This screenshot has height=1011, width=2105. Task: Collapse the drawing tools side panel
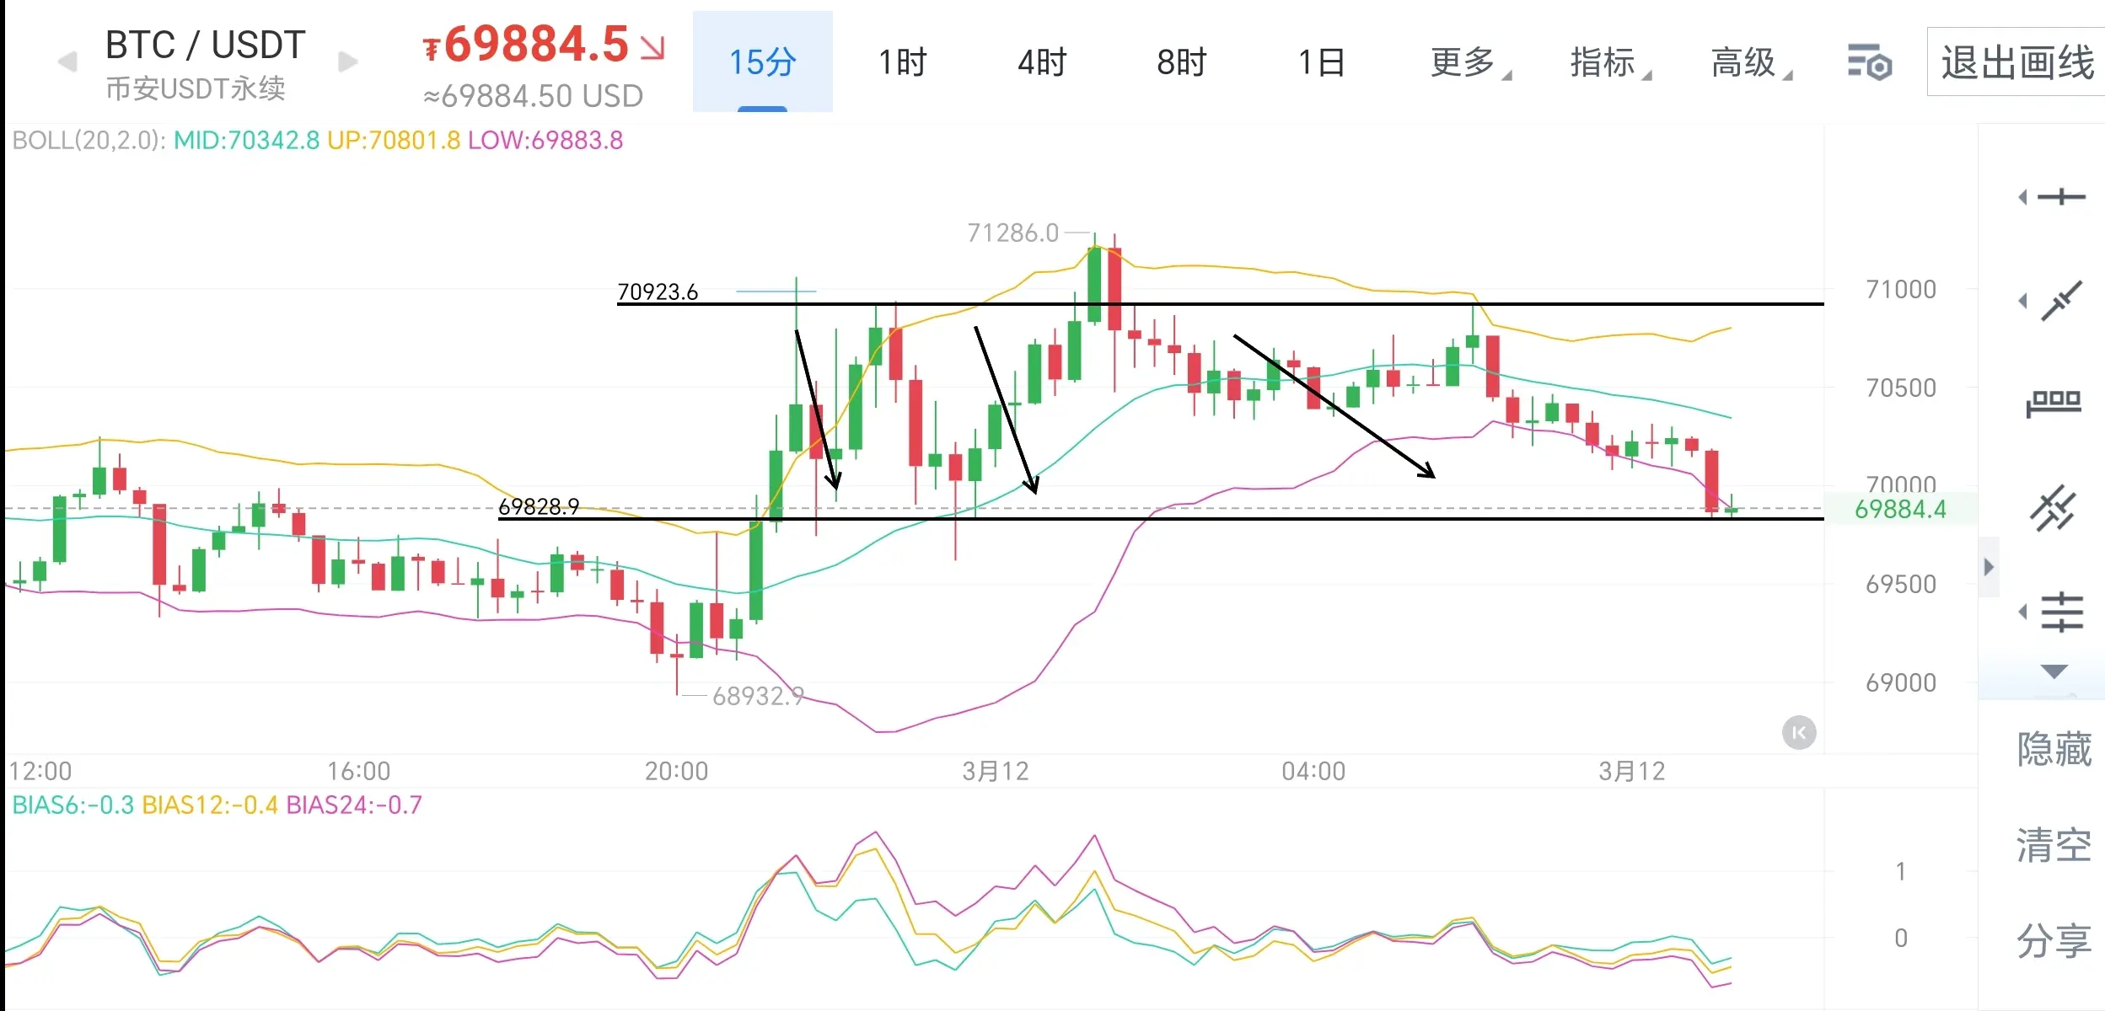pyautogui.click(x=1989, y=567)
